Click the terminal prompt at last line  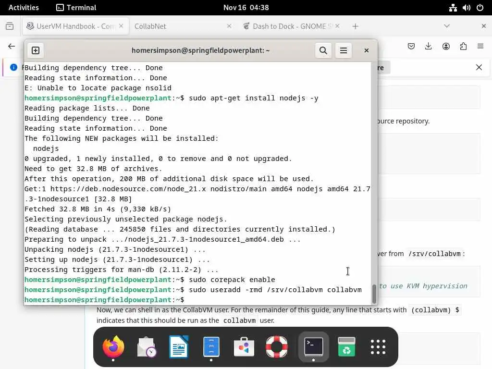[104, 300]
